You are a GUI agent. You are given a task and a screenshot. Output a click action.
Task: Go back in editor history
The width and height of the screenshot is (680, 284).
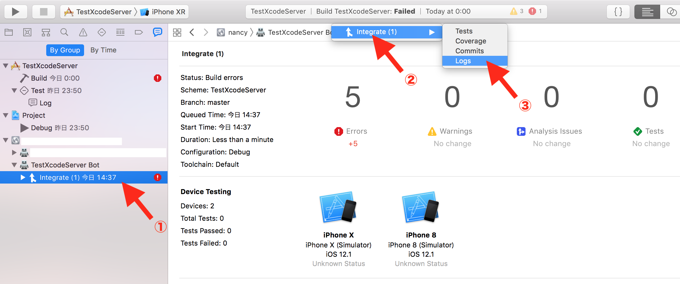(192, 32)
